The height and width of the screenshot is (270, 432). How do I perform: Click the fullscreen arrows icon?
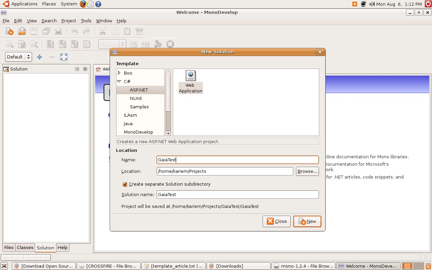pyautogui.click(x=64, y=57)
